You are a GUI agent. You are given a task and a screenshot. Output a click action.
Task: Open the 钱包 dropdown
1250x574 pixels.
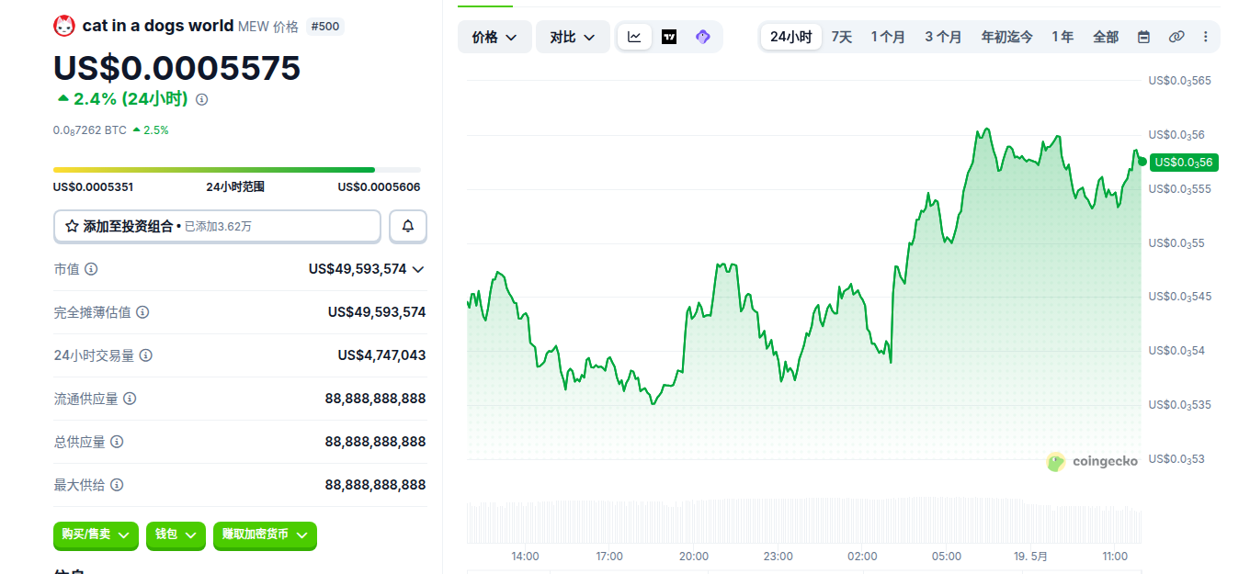[x=175, y=535]
